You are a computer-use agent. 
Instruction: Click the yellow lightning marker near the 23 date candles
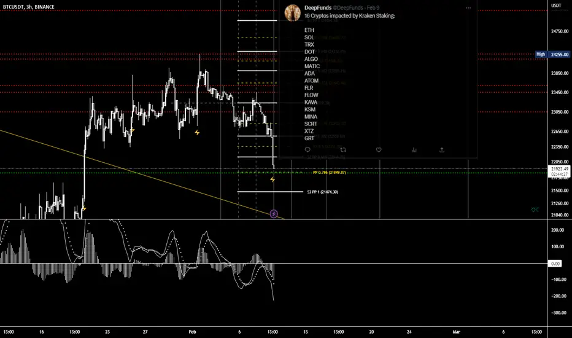pyautogui.click(x=133, y=130)
